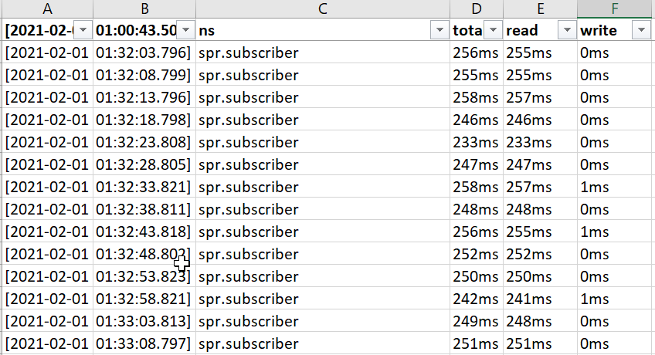Image resolution: width=655 pixels, height=355 pixels.
Task: Select column D header
Action: tap(477, 8)
